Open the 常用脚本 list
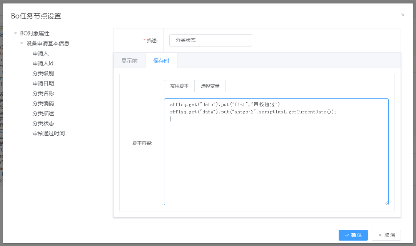Image resolution: width=416 pixels, height=246 pixels. tap(179, 86)
